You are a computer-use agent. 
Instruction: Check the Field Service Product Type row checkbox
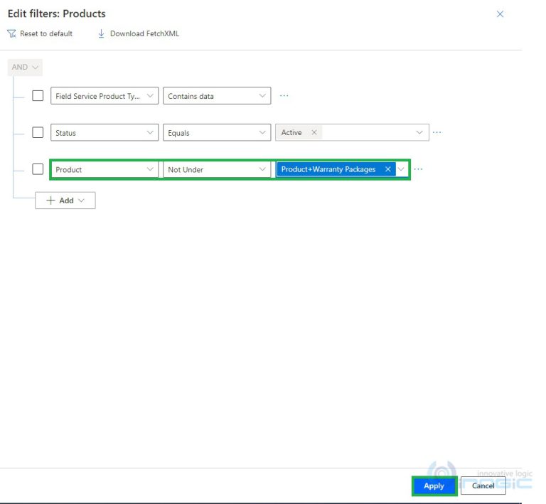pos(38,95)
